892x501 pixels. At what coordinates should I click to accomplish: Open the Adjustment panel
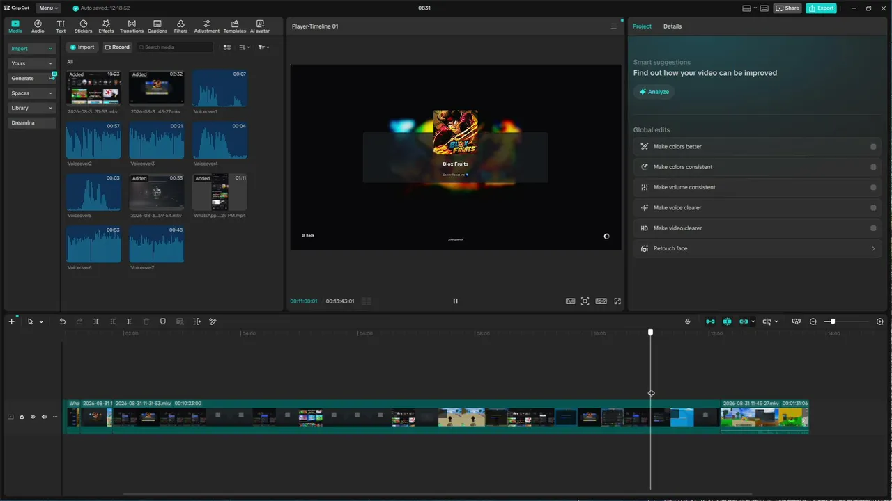pyautogui.click(x=207, y=26)
